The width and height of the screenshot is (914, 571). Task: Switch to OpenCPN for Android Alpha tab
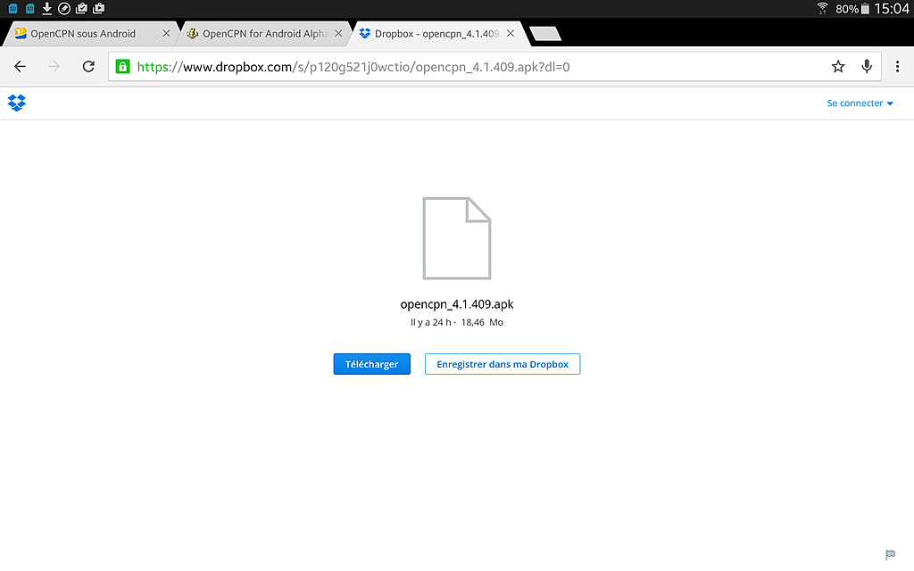coord(265,34)
